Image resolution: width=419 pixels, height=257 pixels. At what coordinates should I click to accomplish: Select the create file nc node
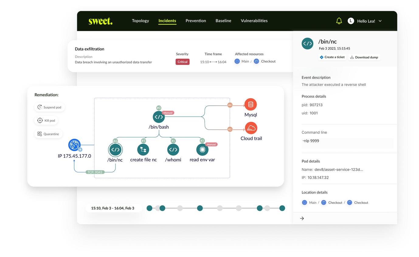pos(143,150)
